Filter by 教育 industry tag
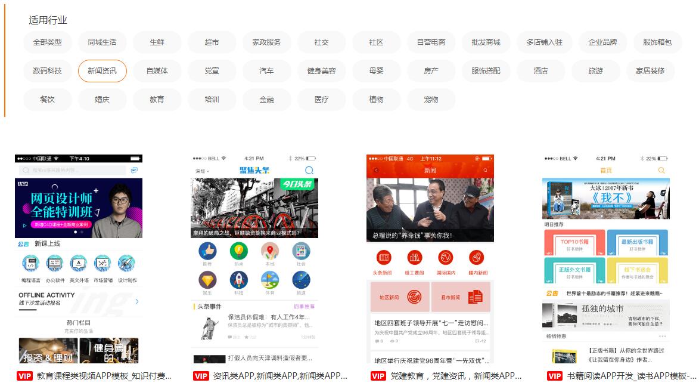The width and height of the screenshot is (699, 389). tap(157, 100)
